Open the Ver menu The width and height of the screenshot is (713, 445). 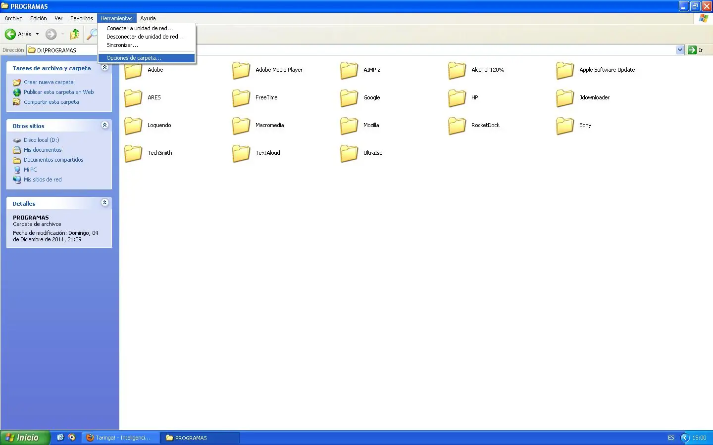click(x=58, y=18)
